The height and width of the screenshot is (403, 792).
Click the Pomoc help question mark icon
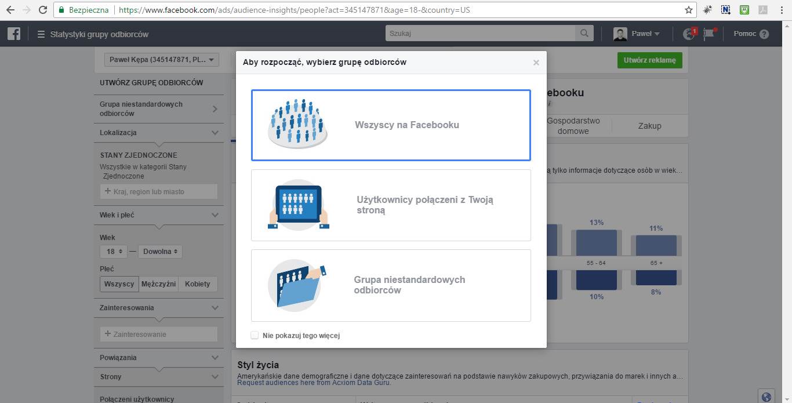pyautogui.click(x=764, y=34)
